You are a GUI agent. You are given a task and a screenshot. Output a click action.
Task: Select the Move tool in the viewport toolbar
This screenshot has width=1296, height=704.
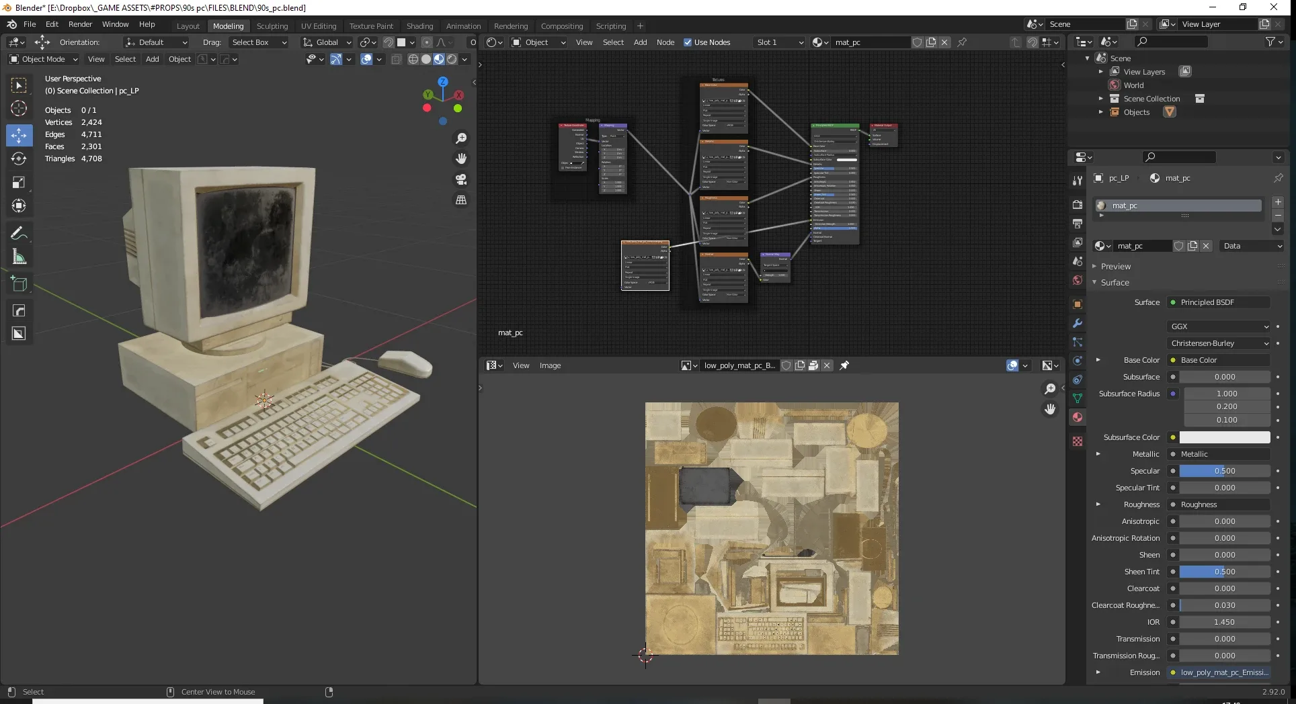click(x=19, y=135)
